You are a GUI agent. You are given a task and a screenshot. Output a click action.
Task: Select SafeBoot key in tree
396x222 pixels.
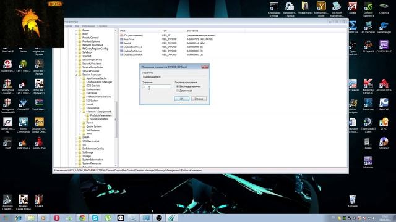pyautogui.click(x=87, y=52)
